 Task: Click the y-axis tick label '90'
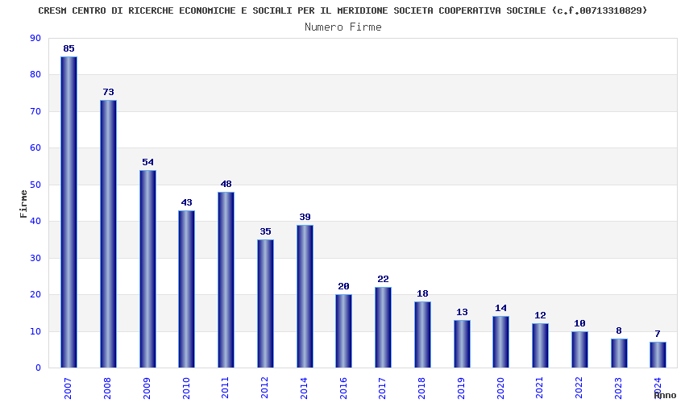point(35,38)
